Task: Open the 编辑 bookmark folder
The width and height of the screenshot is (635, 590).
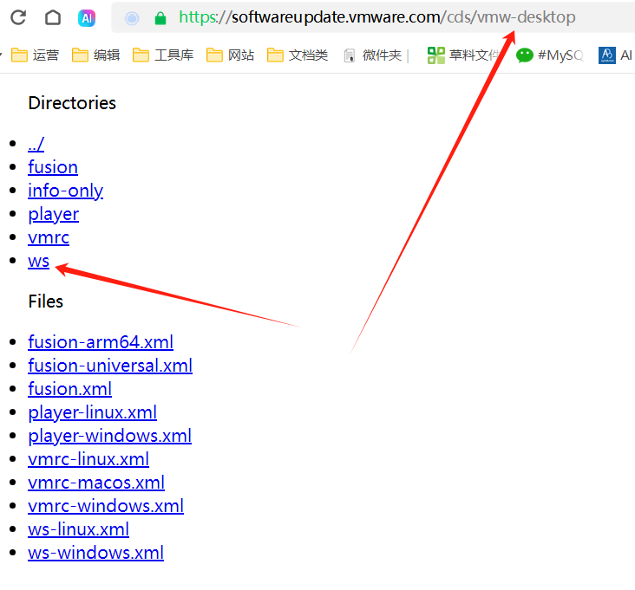Action: coord(96,55)
